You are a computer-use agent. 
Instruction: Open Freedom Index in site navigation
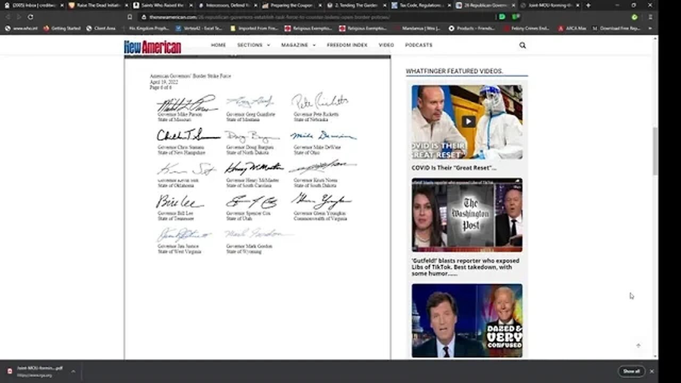click(347, 45)
